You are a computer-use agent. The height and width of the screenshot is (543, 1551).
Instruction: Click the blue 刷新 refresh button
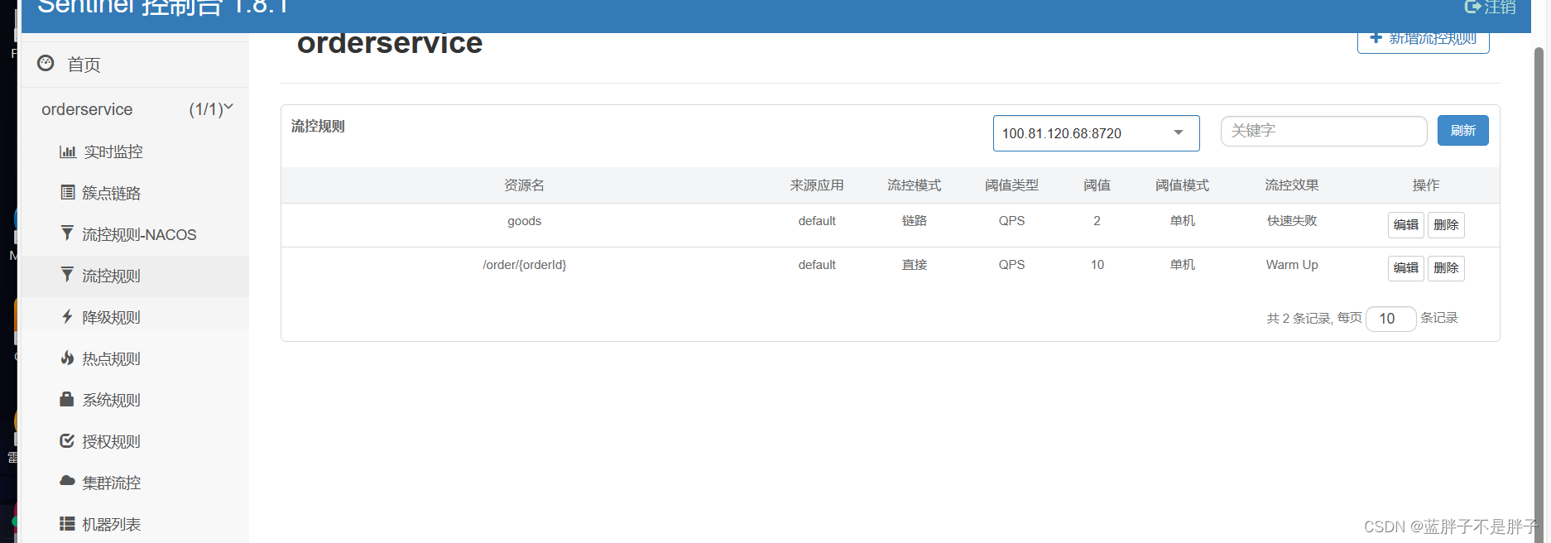1462,131
